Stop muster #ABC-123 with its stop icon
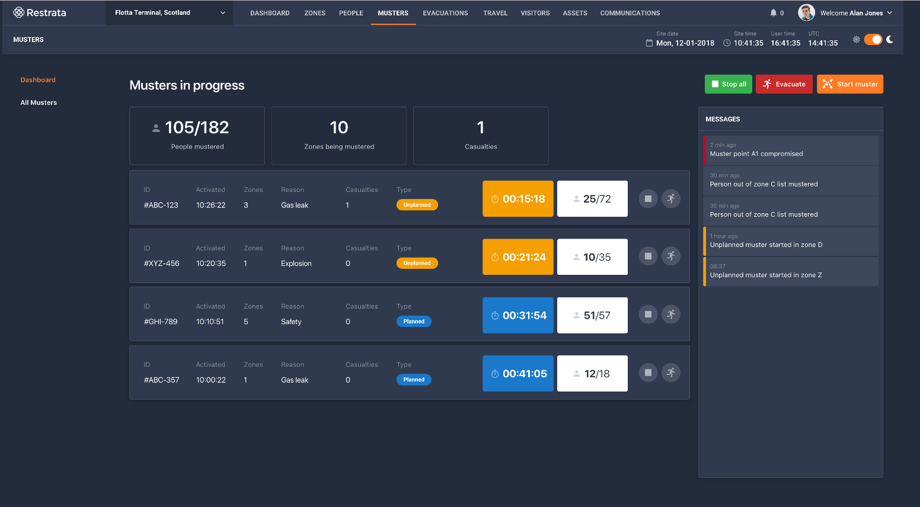920x507 pixels. [648, 199]
